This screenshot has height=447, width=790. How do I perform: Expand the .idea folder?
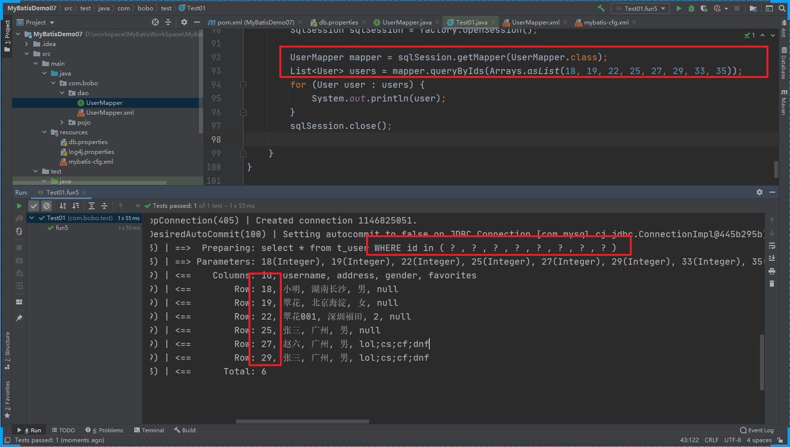pyautogui.click(x=27, y=44)
